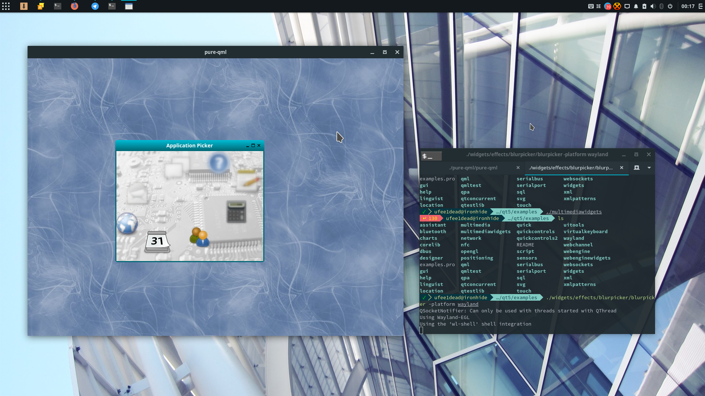Image resolution: width=705 pixels, height=396 pixels.
Task: Click 'uitools' in the terminal listing
Action: click(x=574, y=225)
